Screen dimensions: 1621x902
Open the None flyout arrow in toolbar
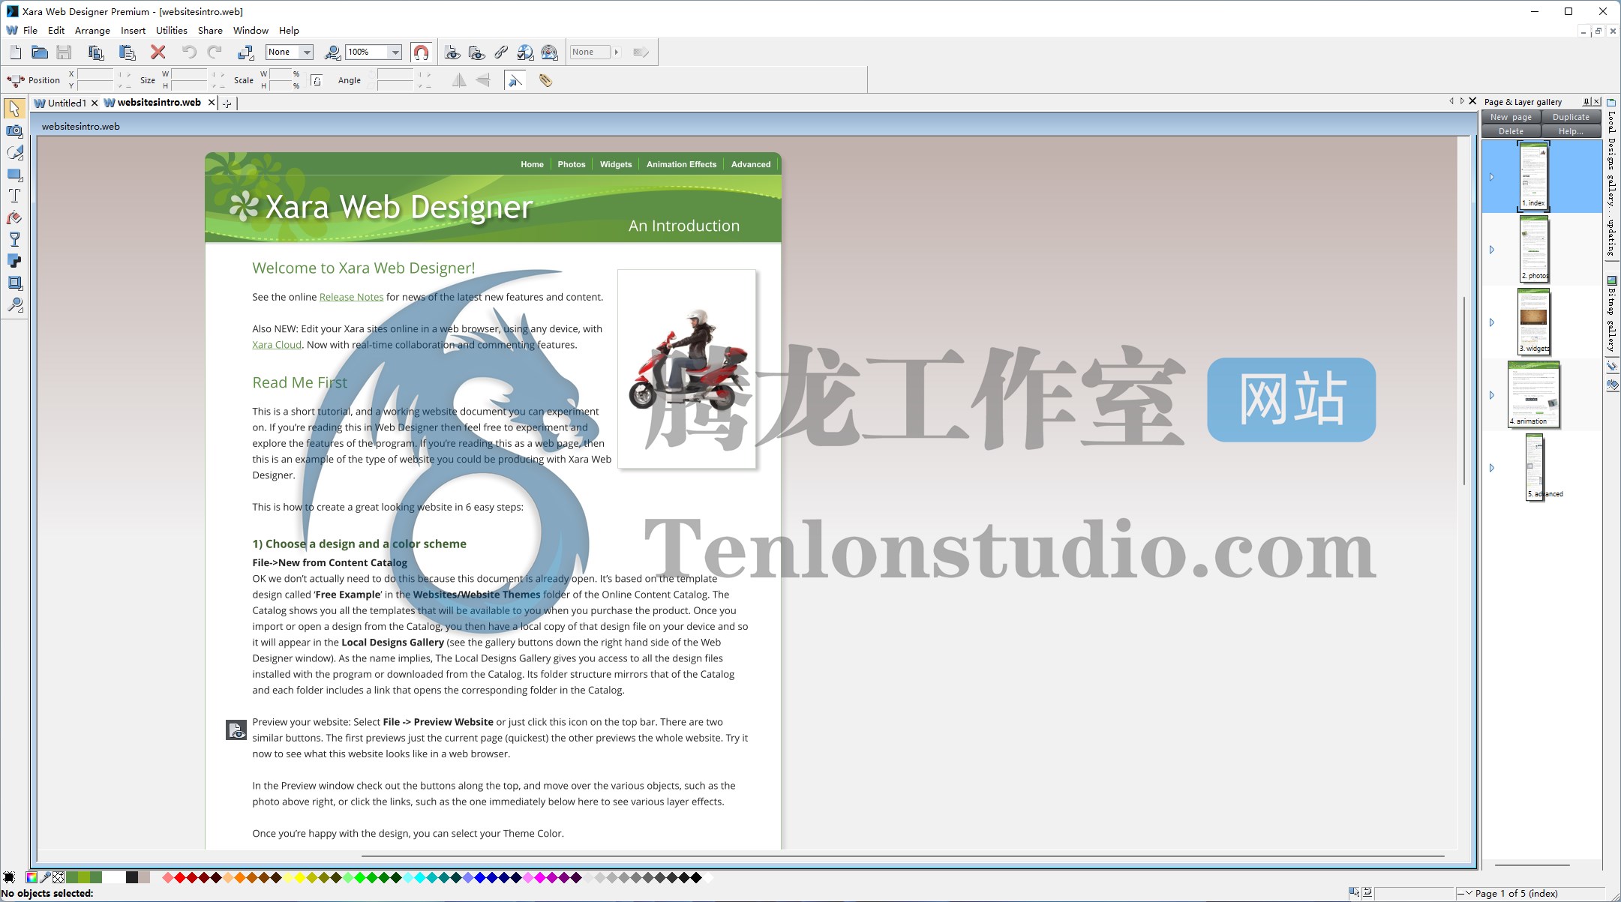(x=617, y=52)
